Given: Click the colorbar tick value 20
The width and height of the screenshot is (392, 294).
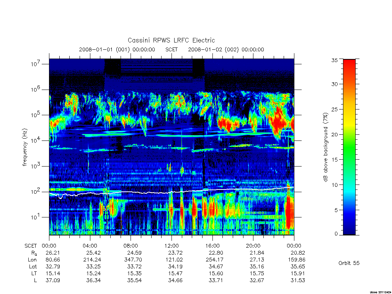Looking at the screenshot, I should point(335,134).
